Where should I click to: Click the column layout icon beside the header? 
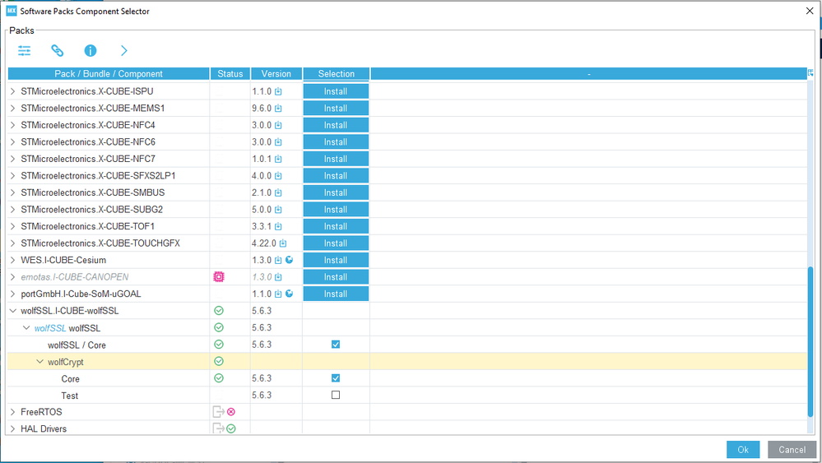[x=810, y=73]
